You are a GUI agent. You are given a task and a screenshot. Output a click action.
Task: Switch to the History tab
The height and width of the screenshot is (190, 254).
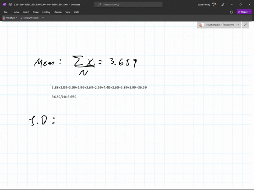[x=47, y=12]
